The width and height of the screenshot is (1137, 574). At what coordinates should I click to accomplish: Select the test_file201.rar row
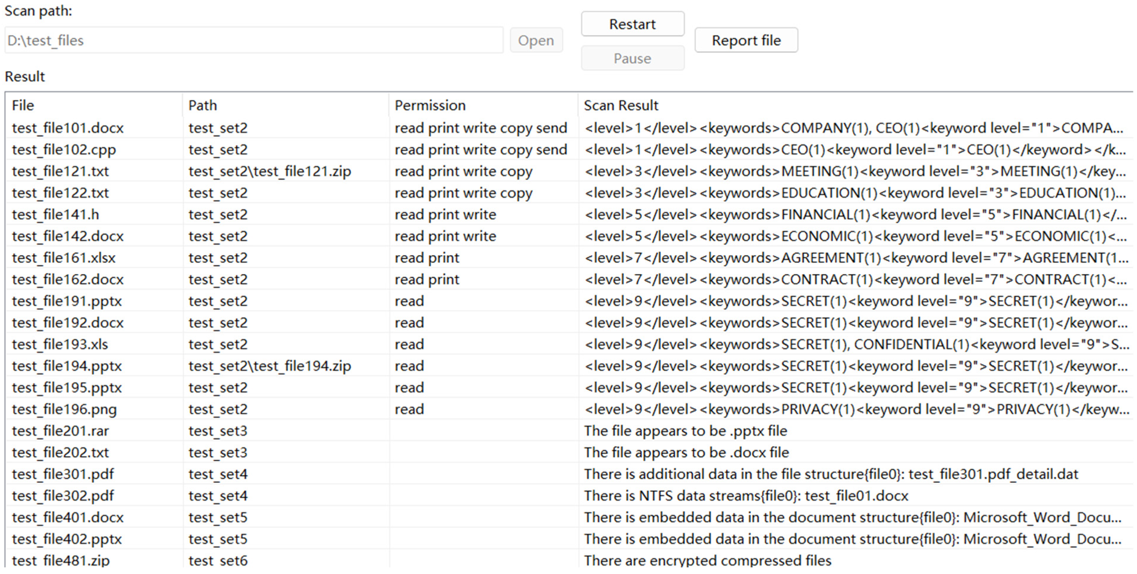click(x=60, y=430)
